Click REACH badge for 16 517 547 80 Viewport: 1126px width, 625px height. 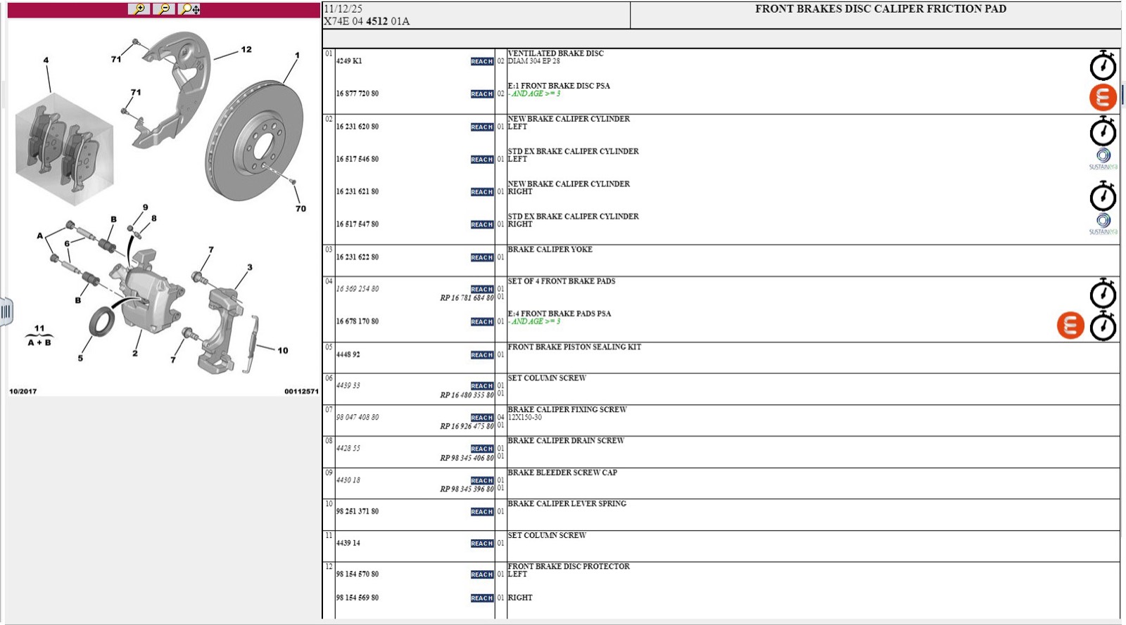tap(482, 225)
